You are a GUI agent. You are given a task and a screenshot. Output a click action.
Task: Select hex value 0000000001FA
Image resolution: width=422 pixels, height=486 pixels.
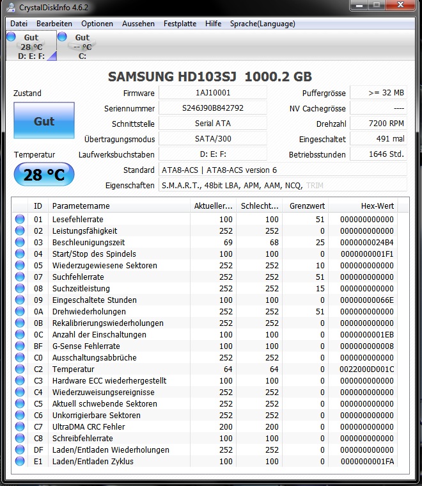tap(367, 462)
